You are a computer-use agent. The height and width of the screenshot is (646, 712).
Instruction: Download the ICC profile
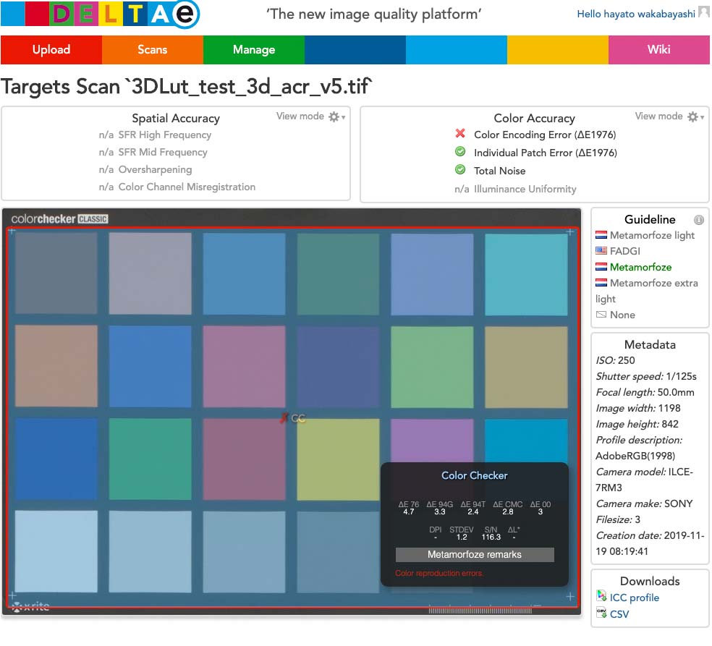coord(634,598)
